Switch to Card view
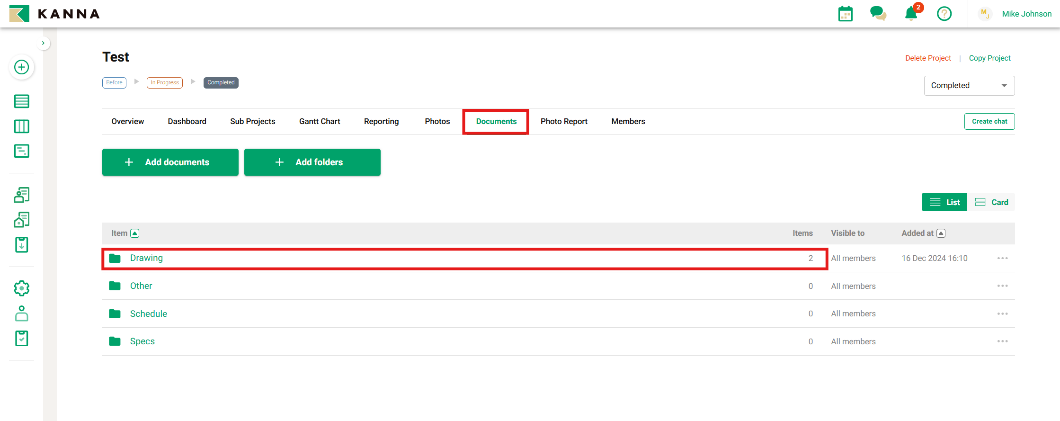The height and width of the screenshot is (421, 1060). tap(991, 202)
